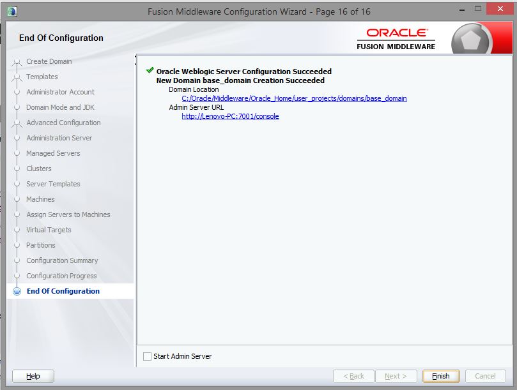The image size is (517, 390).
Task: Select the Configuration Progress step
Action: pyautogui.click(x=61, y=276)
